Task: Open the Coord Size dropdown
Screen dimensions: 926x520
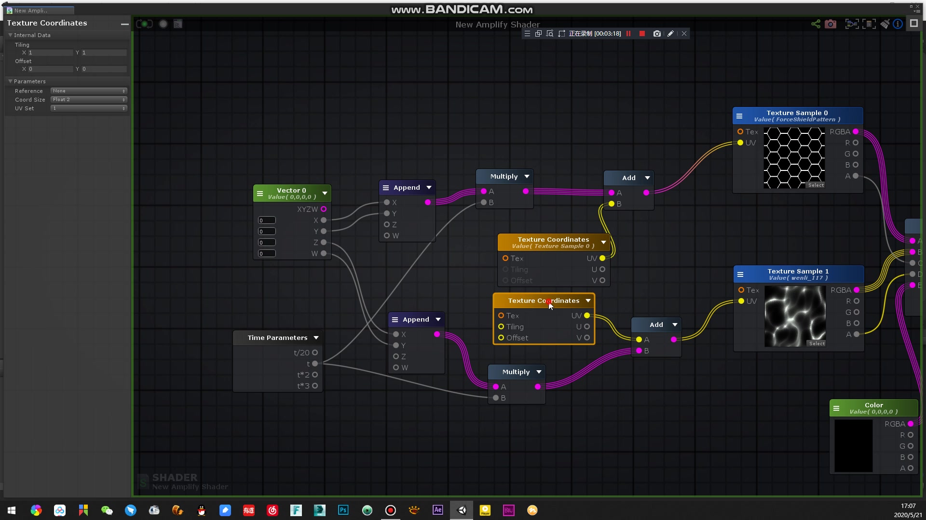Action: point(89,100)
